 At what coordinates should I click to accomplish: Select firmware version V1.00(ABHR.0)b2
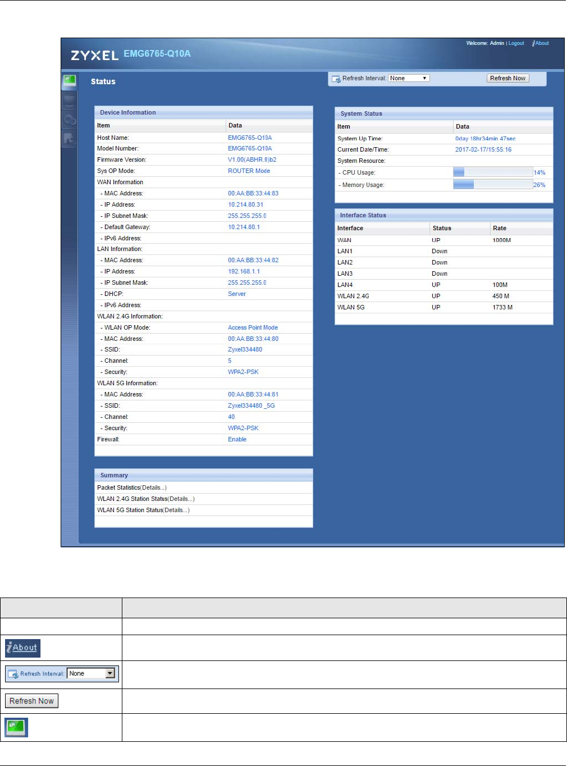point(252,159)
